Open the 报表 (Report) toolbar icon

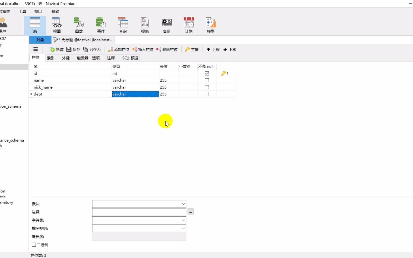pyautogui.click(x=145, y=25)
